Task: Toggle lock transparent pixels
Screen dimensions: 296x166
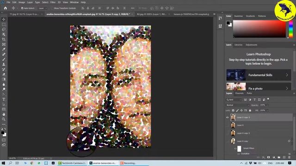Action: click(x=233, y=111)
